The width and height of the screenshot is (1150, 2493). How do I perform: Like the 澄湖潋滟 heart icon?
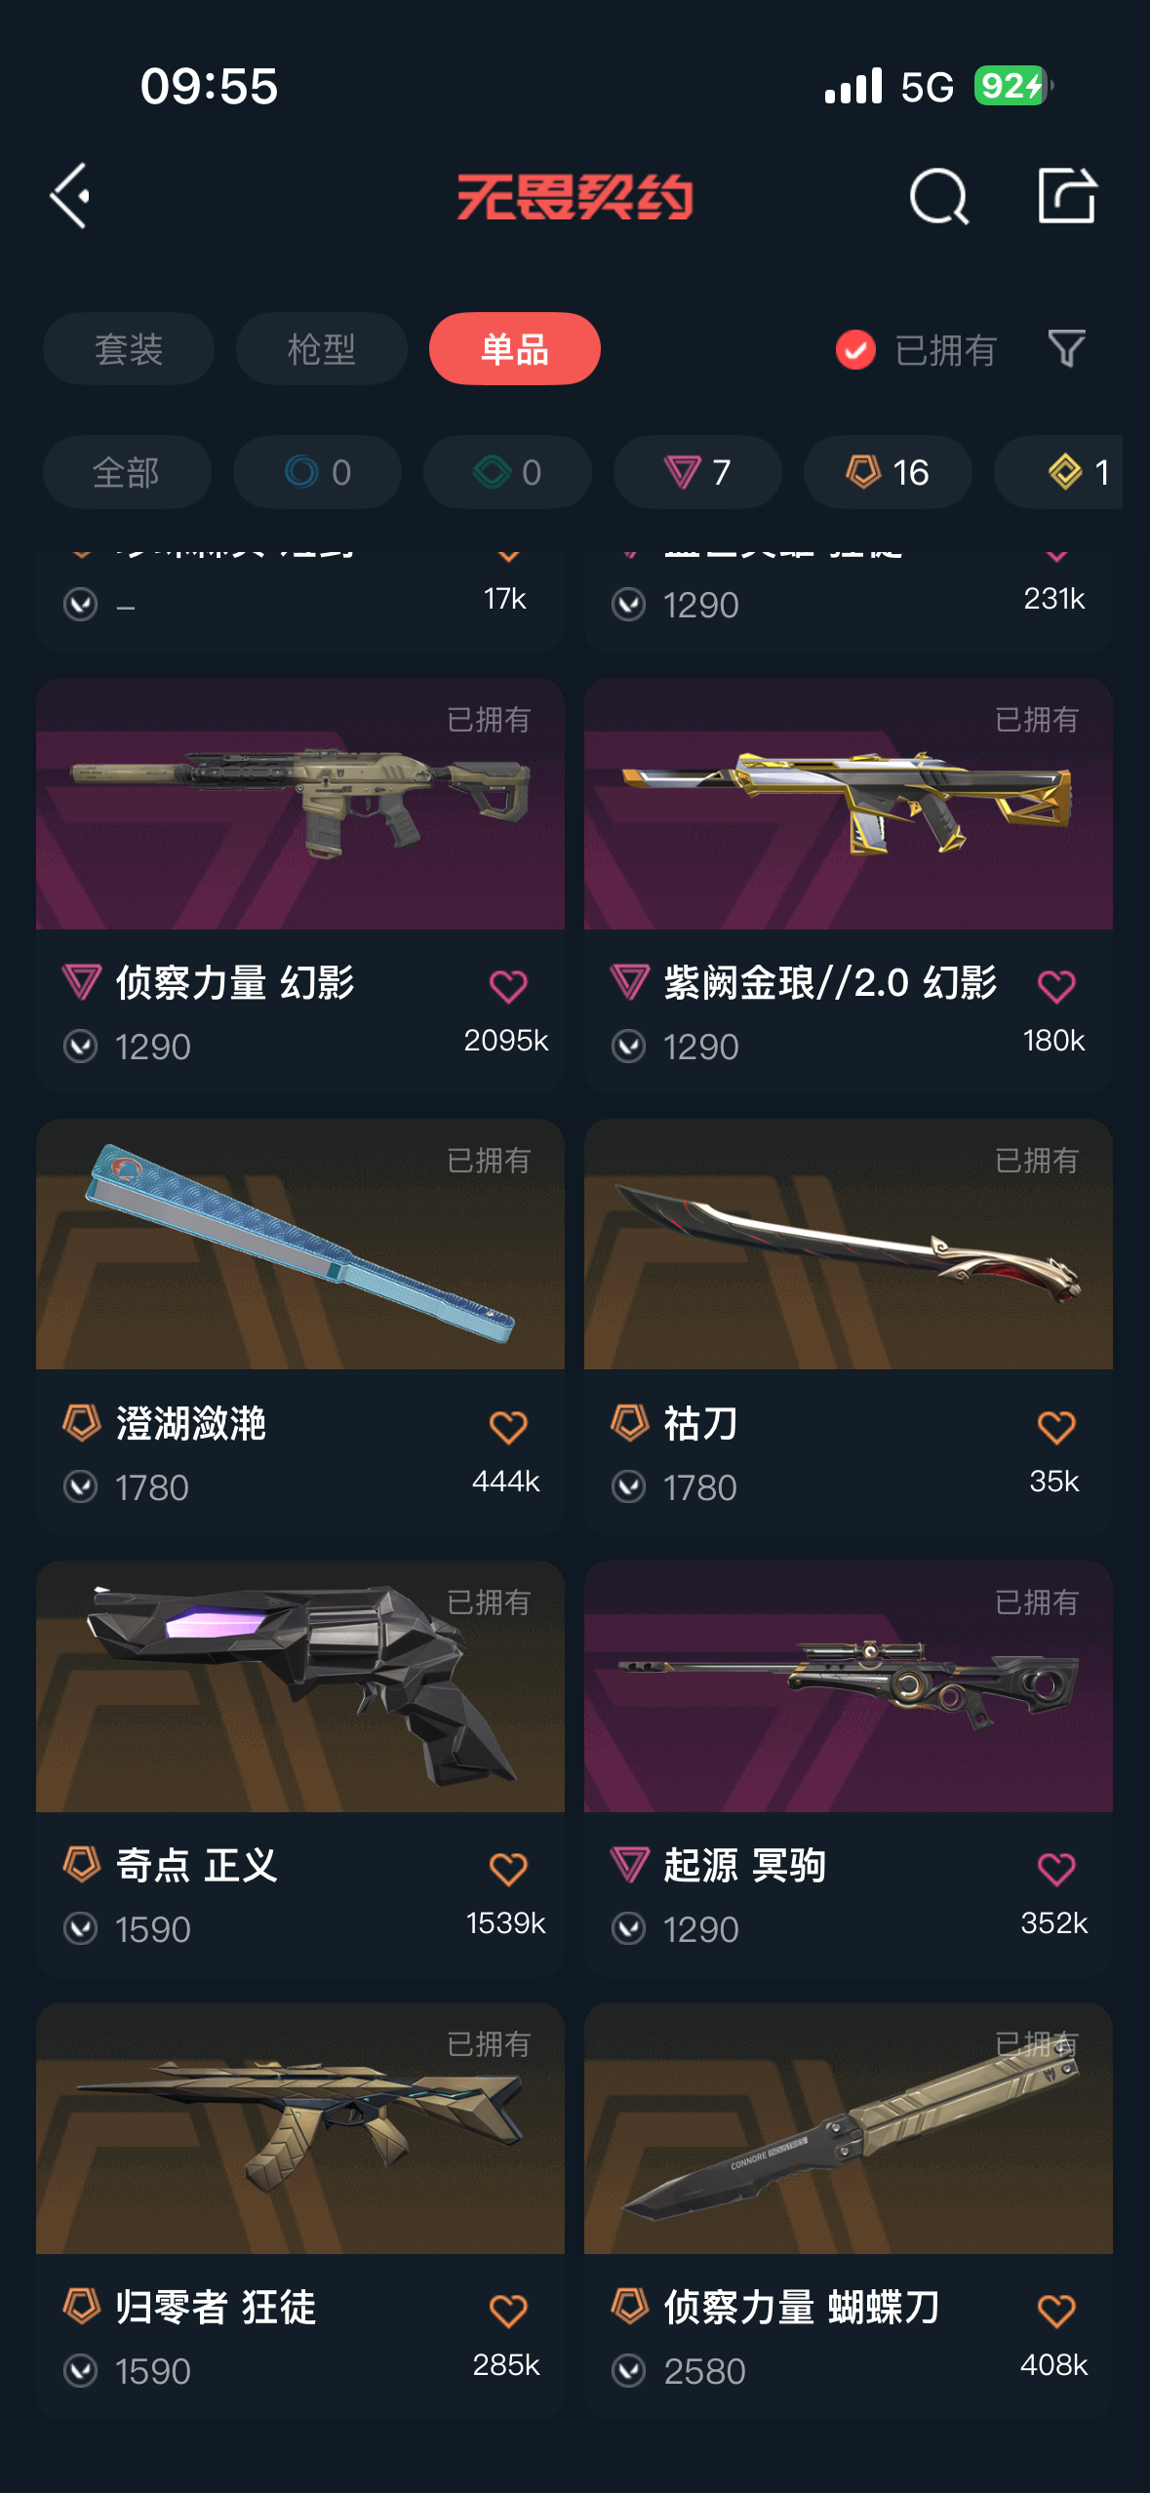click(508, 1427)
